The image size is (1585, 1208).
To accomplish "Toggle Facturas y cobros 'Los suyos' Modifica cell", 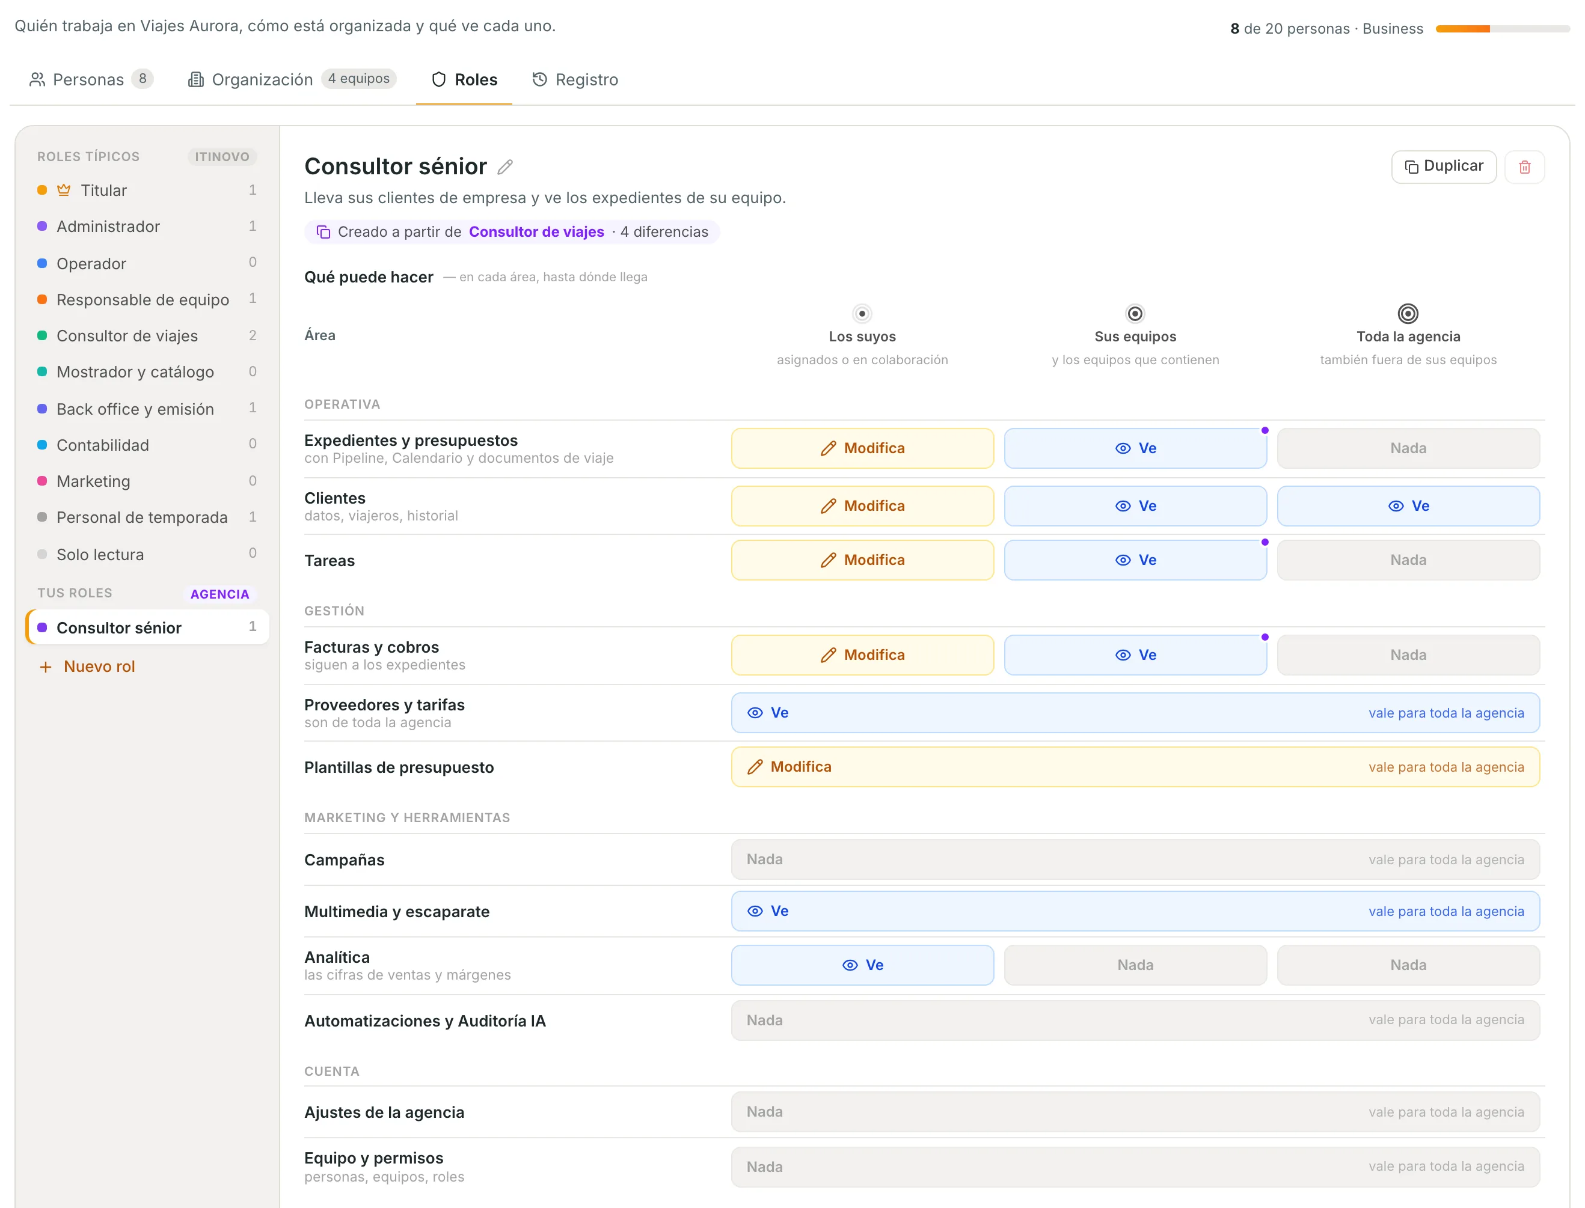I will [x=862, y=654].
